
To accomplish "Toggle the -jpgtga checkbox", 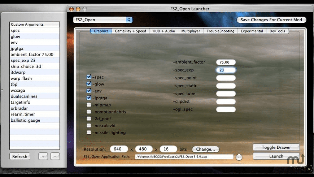I will (x=89, y=98).
